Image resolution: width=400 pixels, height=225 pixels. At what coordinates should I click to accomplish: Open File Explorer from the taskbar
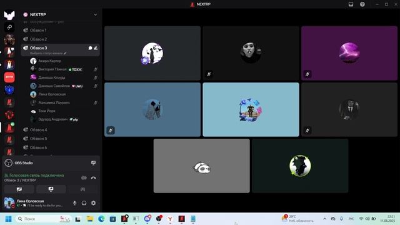coord(89,219)
